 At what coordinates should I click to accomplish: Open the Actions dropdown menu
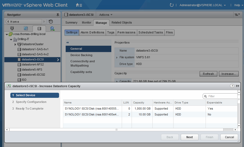tap(106, 15)
